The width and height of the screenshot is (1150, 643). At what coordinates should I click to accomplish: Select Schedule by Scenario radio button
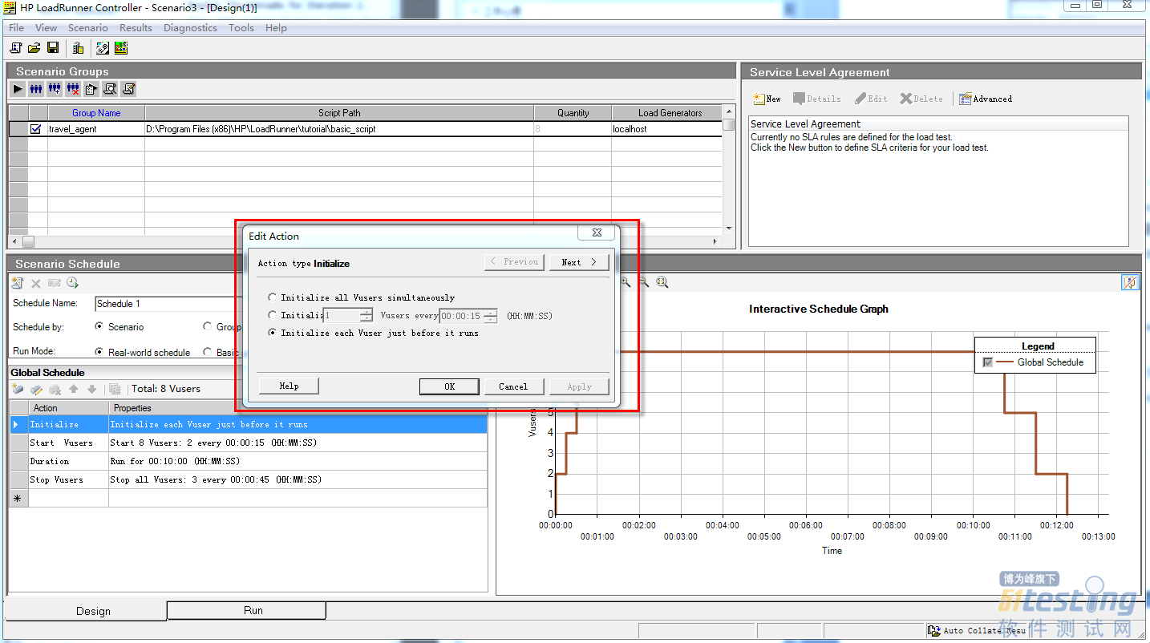(99, 326)
